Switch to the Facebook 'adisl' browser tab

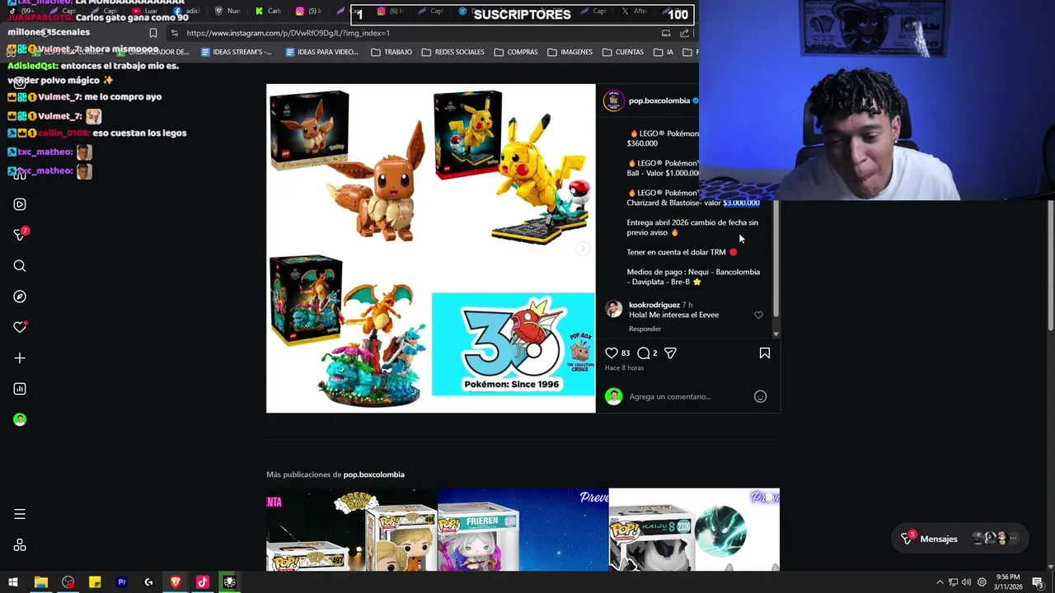[186, 11]
